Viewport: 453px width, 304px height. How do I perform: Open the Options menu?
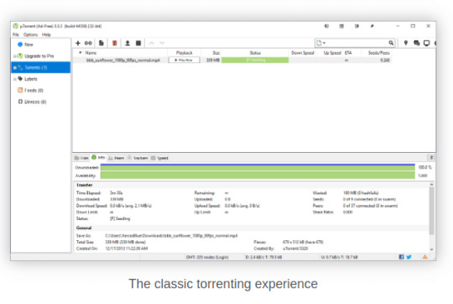point(30,34)
